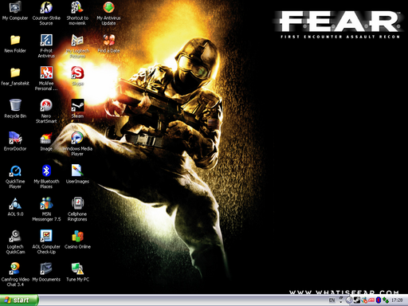
Task: Click the Windows Start button
Action: point(19,300)
